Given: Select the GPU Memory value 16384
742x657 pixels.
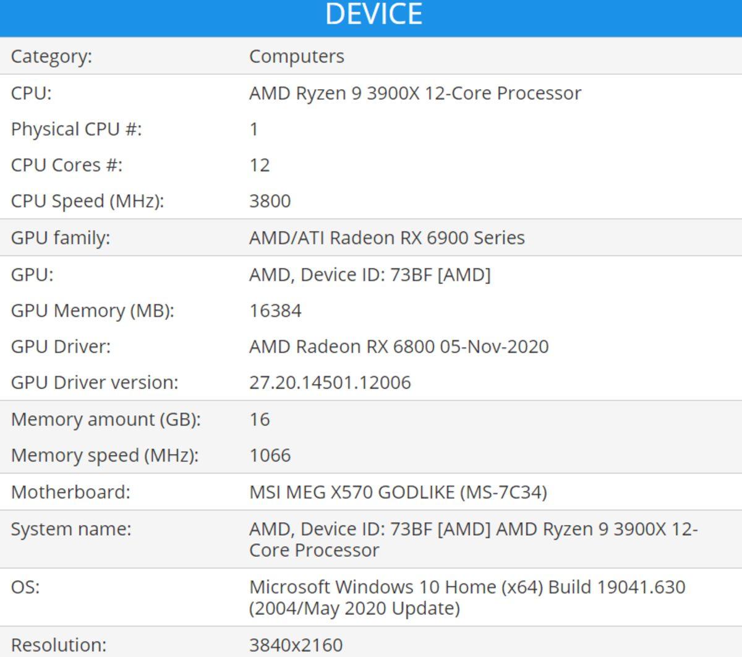Looking at the screenshot, I should coord(275,311).
